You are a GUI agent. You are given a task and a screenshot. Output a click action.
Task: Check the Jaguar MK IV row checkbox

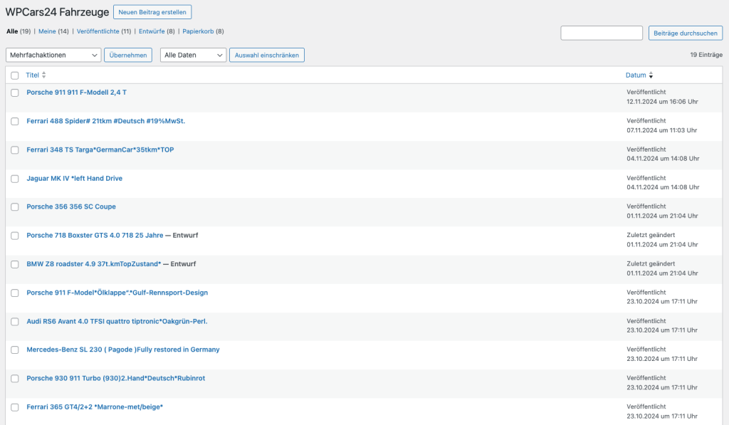click(15, 179)
